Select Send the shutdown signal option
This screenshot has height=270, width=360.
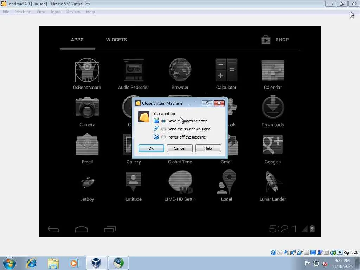[x=163, y=129]
